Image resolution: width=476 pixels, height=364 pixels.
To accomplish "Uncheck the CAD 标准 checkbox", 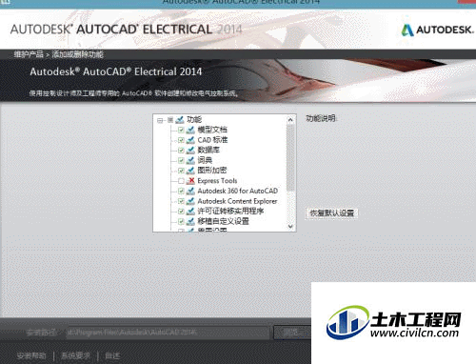I will (181, 140).
